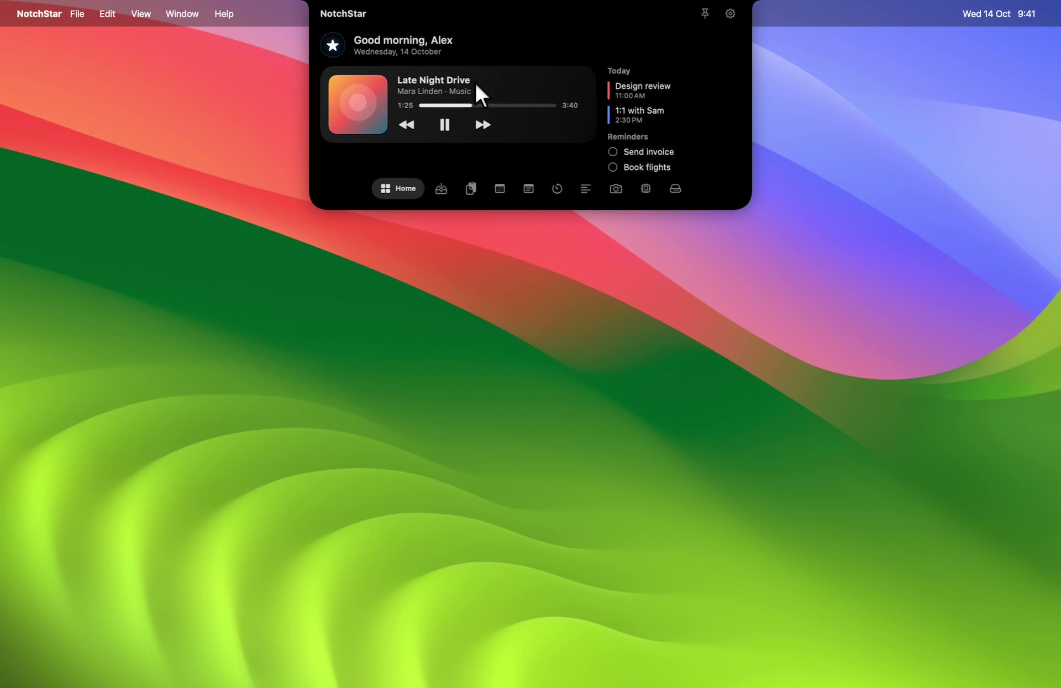Skip back to previous track
The height and width of the screenshot is (688, 1061).
coord(406,125)
